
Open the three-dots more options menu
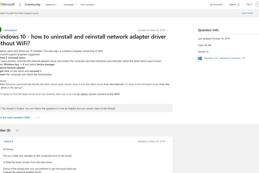pyautogui.click(x=38, y=118)
